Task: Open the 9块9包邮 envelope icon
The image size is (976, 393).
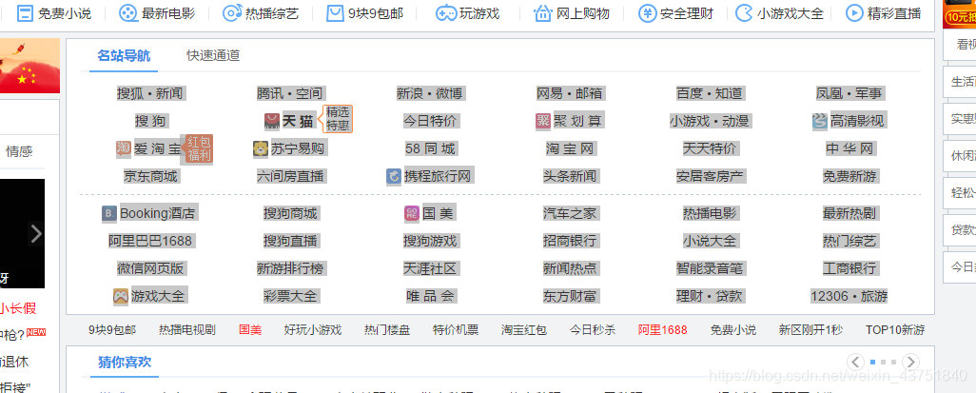Action: 335,13
